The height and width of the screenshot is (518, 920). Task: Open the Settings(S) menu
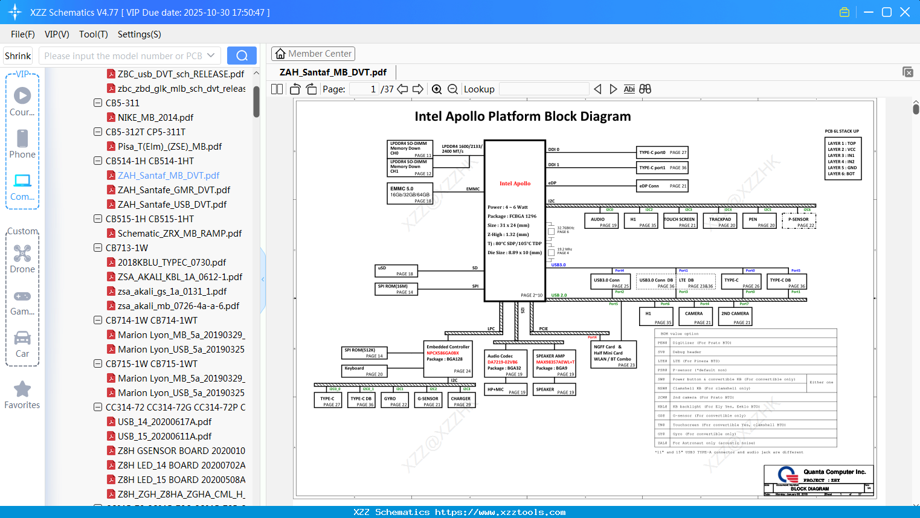coord(139,34)
